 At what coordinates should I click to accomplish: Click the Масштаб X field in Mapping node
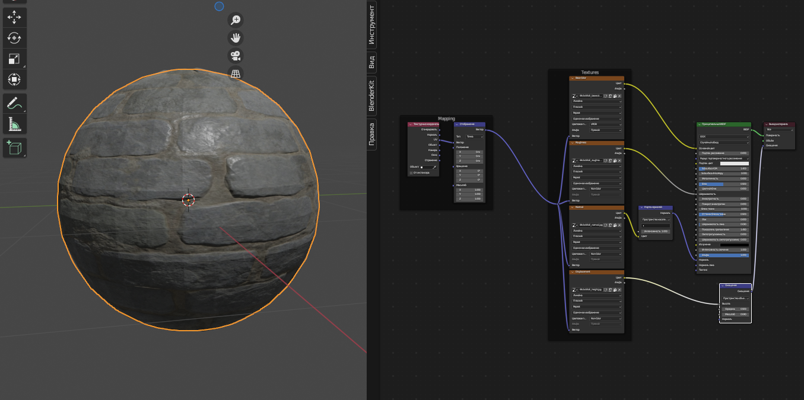coord(469,190)
